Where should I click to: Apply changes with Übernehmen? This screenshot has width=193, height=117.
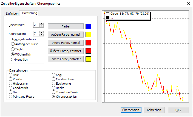point(131,110)
